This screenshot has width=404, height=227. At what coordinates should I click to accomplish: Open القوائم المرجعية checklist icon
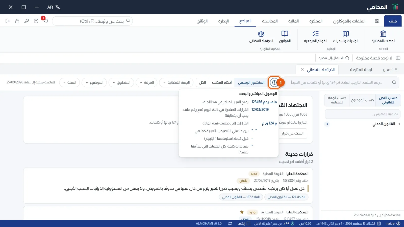(x=316, y=37)
